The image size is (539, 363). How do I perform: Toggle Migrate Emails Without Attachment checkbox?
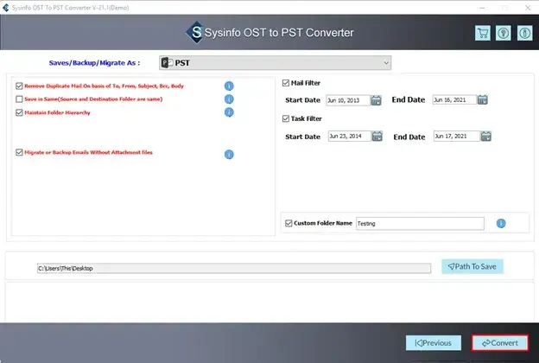pyautogui.click(x=19, y=152)
